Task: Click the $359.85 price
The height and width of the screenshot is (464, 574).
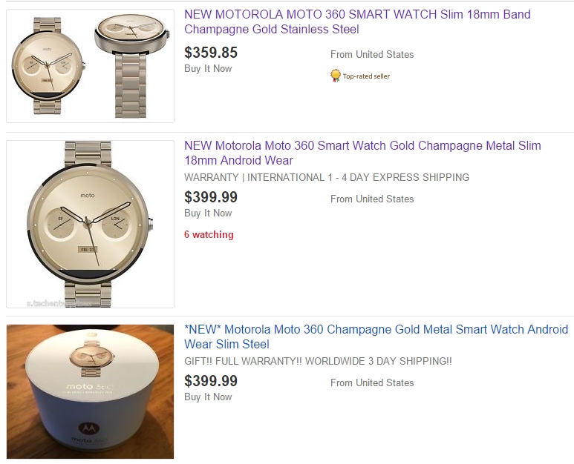Action: tap(211, 53)
